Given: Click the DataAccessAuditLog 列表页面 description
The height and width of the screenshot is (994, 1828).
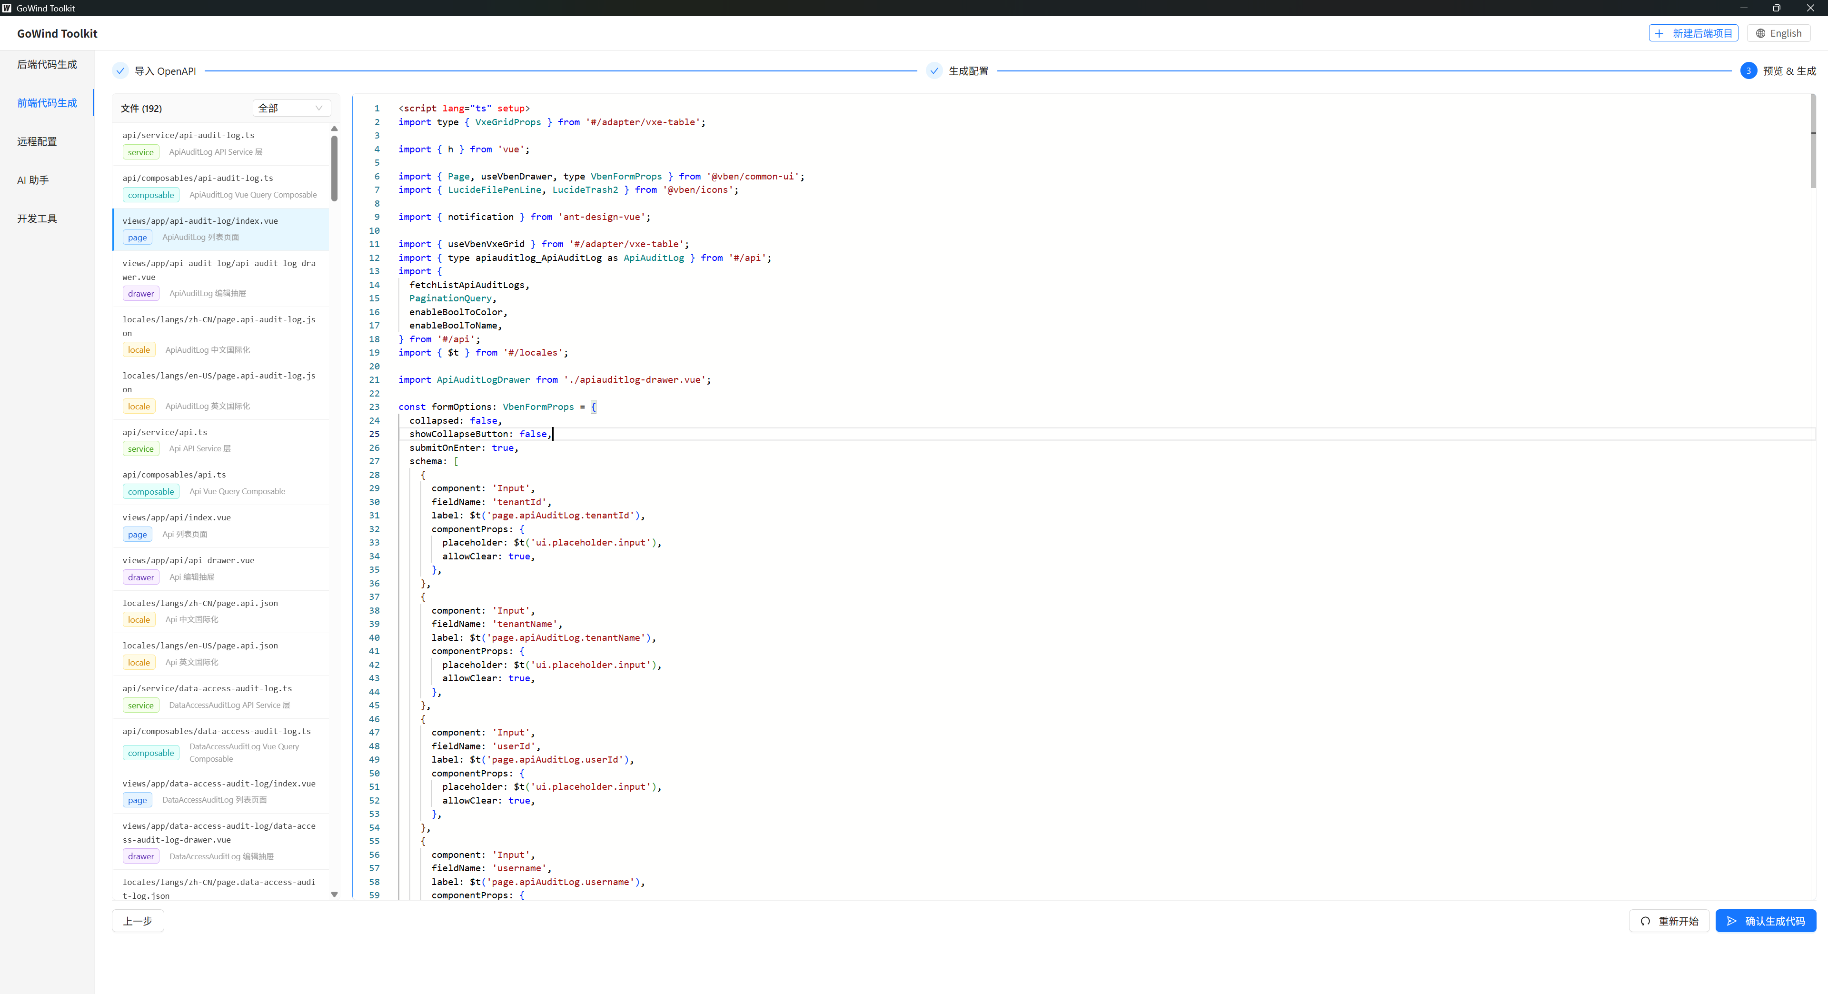Looking at the screenshot, I should [214, 800].
